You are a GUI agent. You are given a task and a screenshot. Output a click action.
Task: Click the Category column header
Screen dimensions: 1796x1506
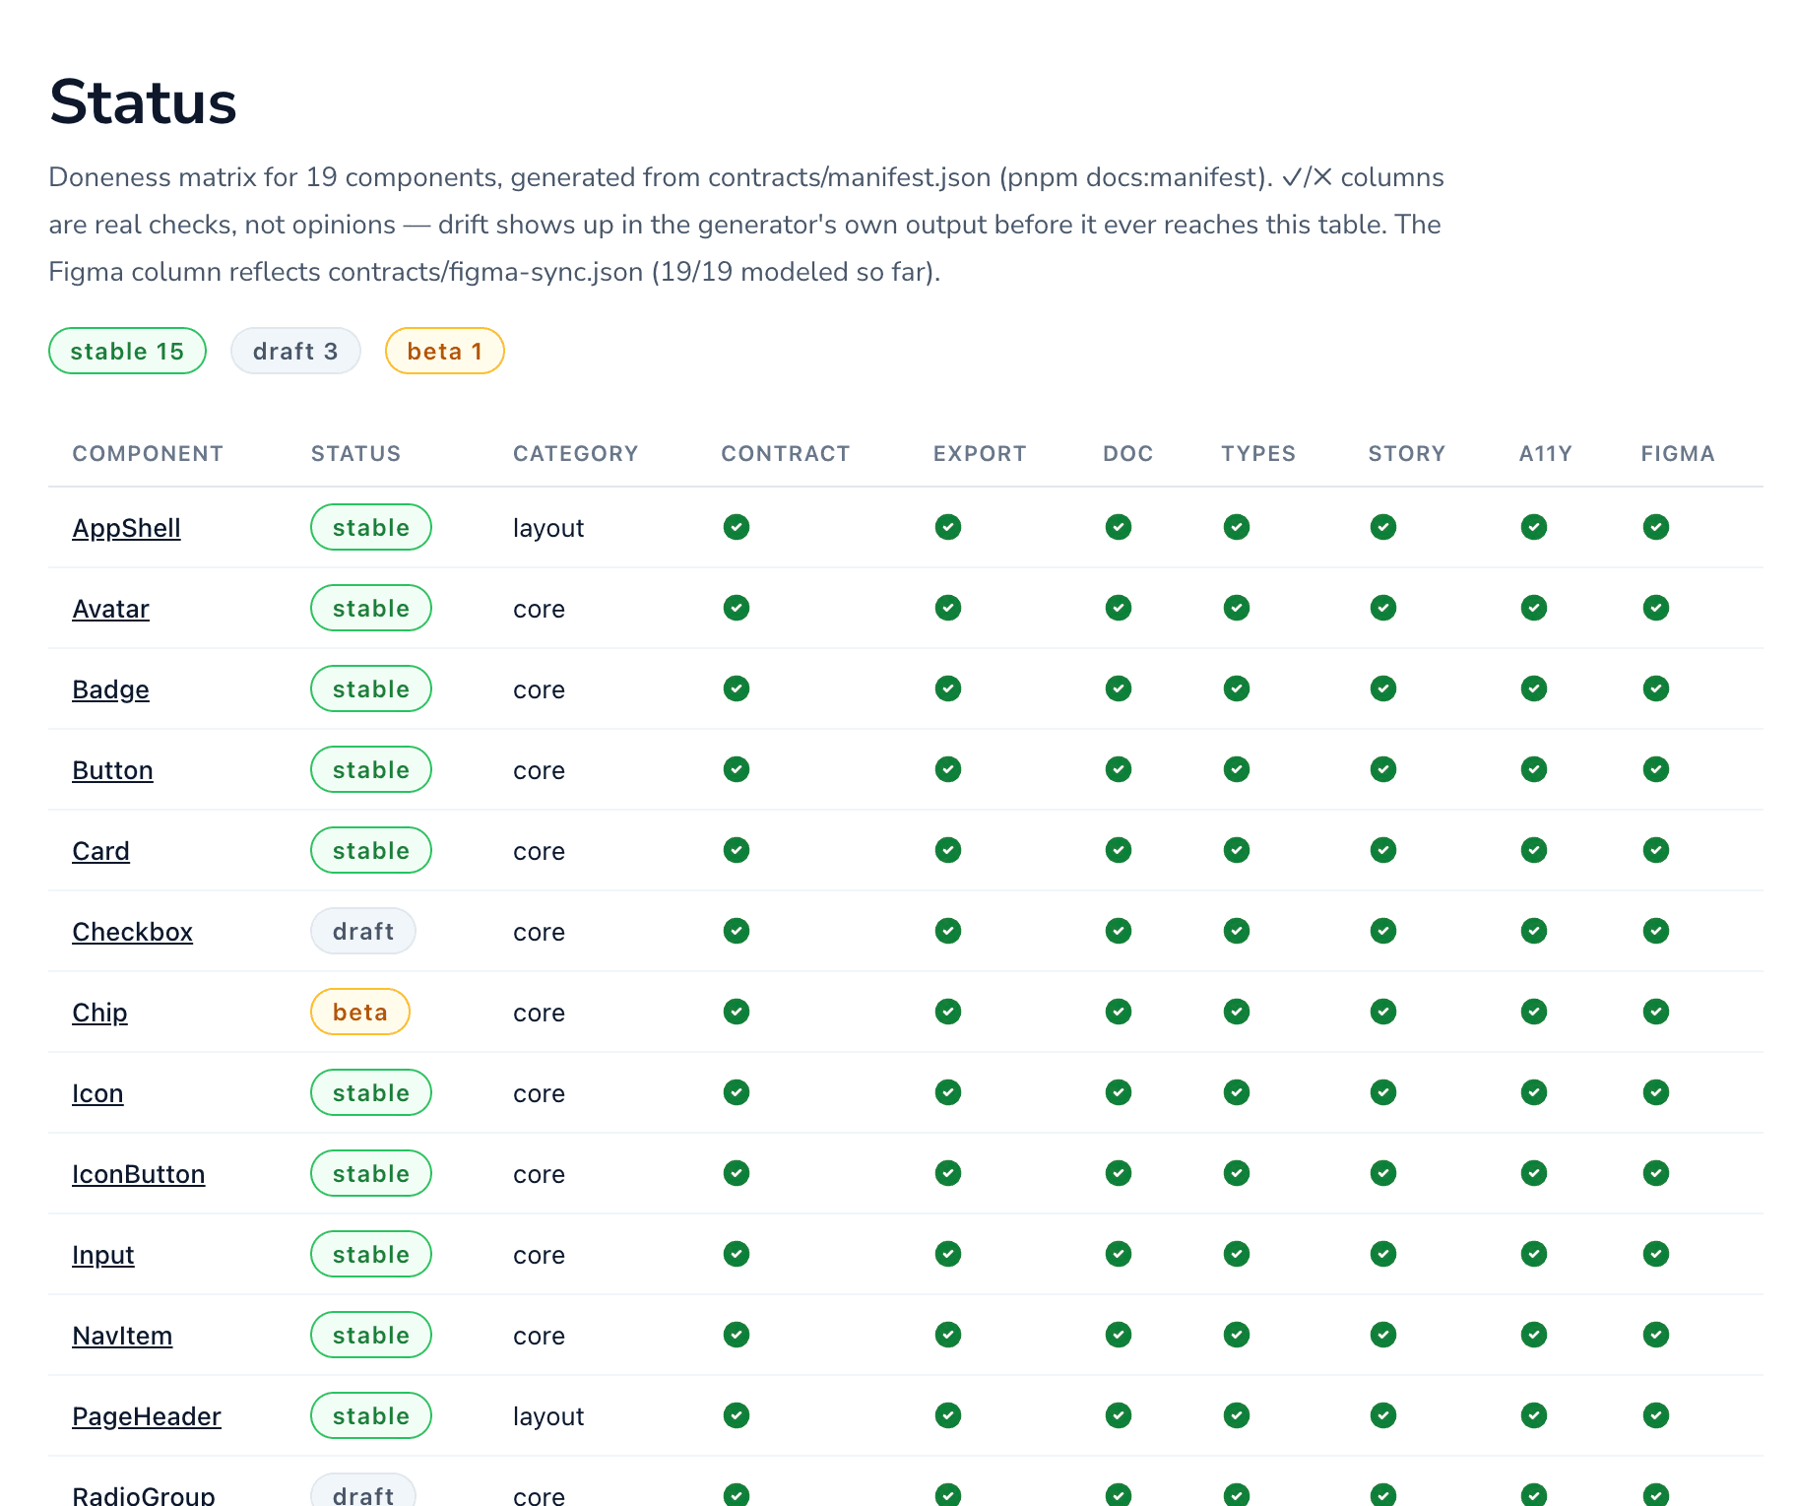[576, 454]
